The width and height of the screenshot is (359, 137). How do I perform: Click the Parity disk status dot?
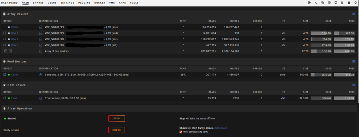click(9, 27)
